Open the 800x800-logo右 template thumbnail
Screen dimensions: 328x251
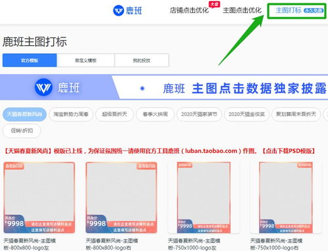tap(121, 198)
